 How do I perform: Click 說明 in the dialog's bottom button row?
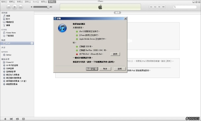pos(120,69)
